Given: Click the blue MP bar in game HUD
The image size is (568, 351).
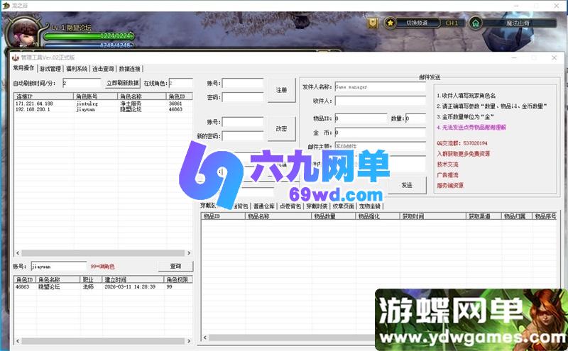Looking at the screenshot, I should 89,45.
